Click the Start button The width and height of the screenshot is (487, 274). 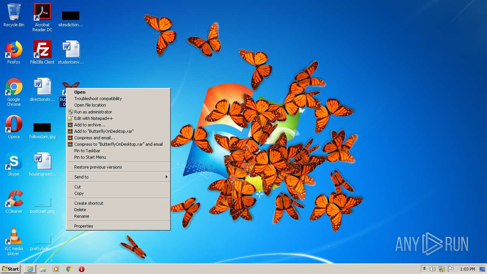(x=11, y=269)
